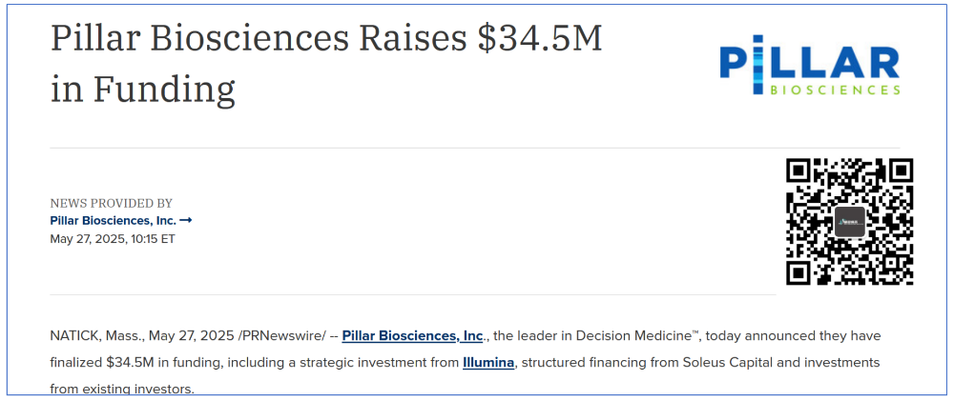Click the headline Pillar Biosciences Raises $34.5M

[326, 39]
